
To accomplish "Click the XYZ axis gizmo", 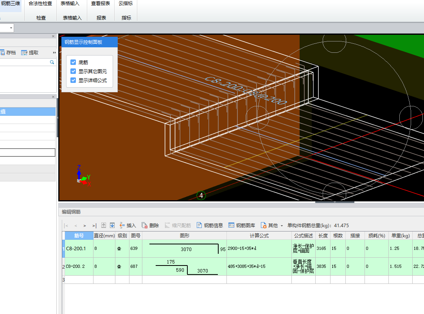I will click(83, 176).
